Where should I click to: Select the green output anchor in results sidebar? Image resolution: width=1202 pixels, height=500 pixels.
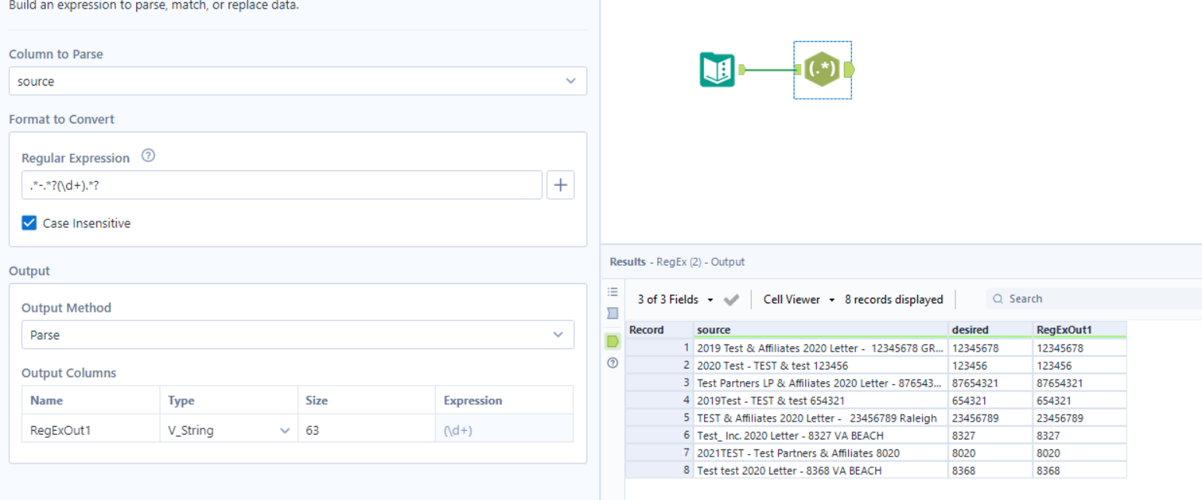(612, 341)
